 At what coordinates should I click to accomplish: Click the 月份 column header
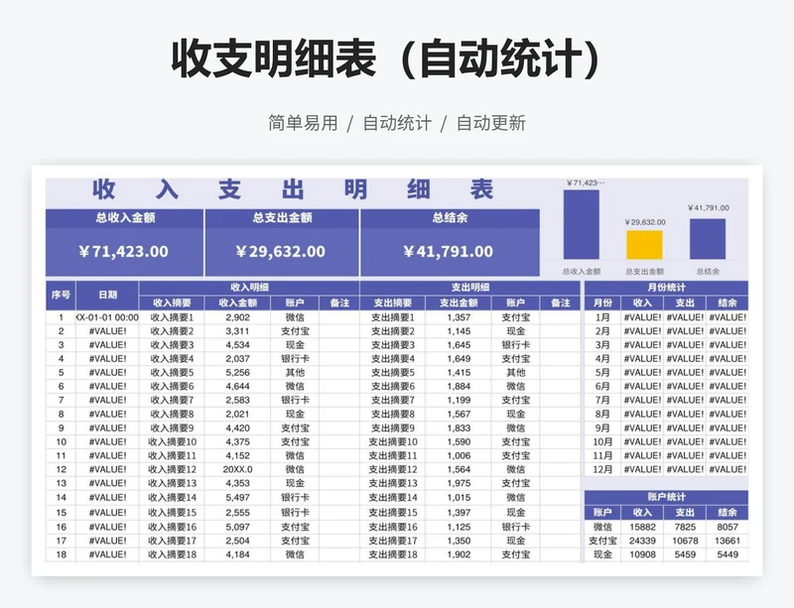pyautogui.click(x=602, y=303)
